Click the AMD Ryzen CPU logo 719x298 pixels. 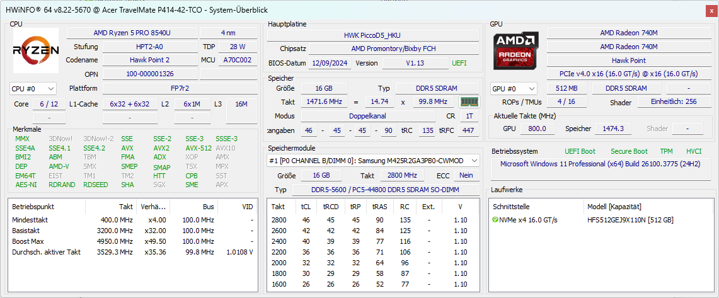click(36, 50)
